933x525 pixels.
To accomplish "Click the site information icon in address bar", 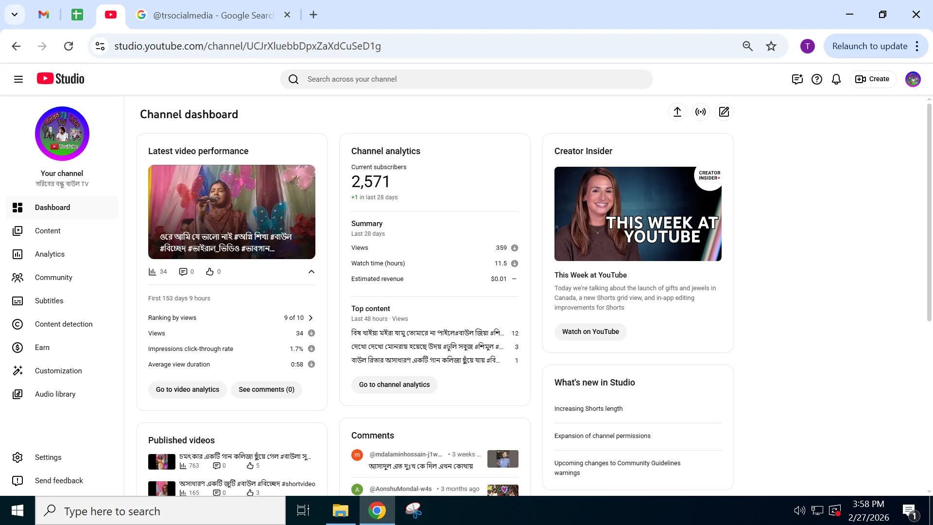I will point(100,46).
